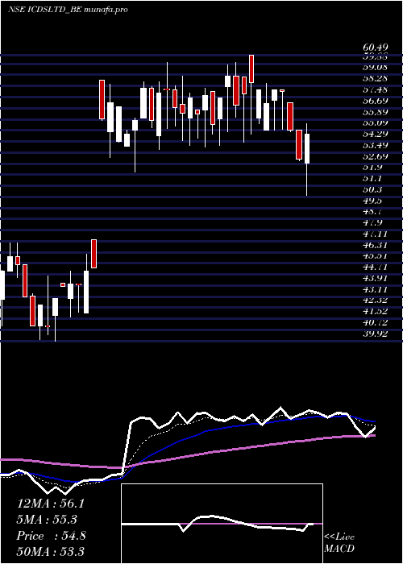Click the 44.71 price axis label

click(x=375, y=267)
